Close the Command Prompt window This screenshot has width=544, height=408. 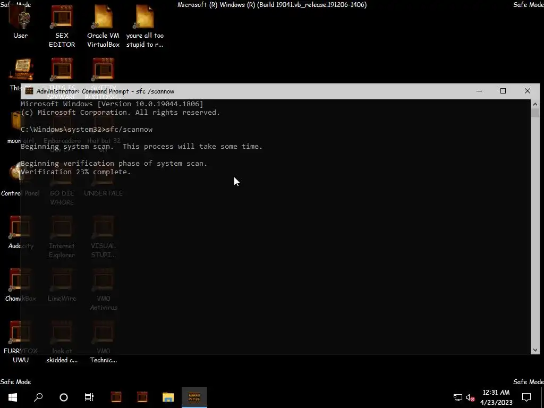click(x=528, y=91)
